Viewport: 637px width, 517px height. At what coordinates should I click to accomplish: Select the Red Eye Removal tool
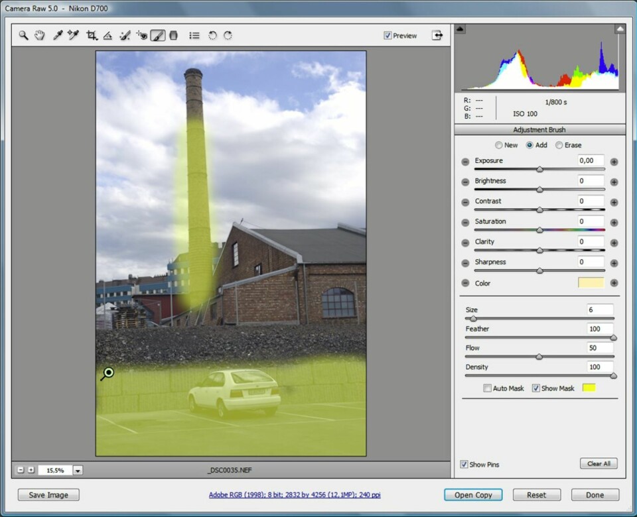142,36
